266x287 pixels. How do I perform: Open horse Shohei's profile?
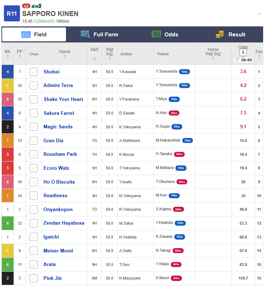pos(52,72)
